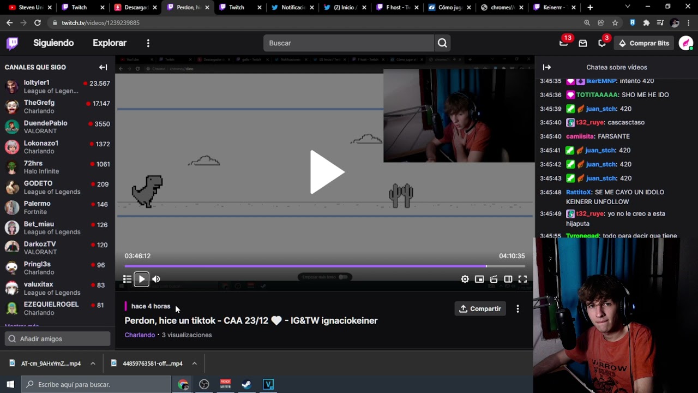This screenshot has width=698, height=393.
Task: Seek on the purple video progress bar
Action: (324, 266)
